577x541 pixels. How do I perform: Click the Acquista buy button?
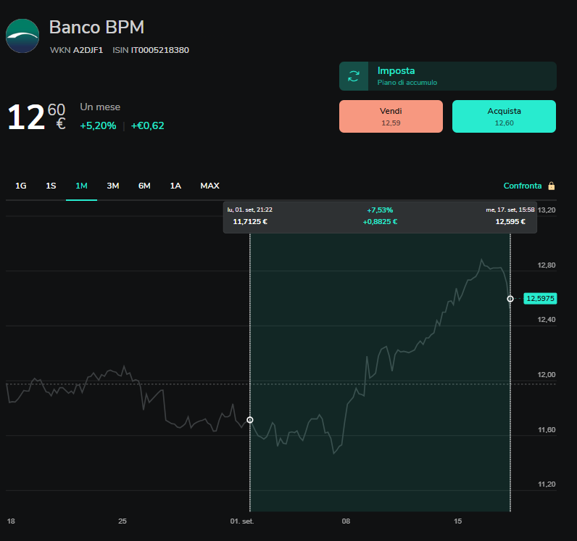coord(504,116)
